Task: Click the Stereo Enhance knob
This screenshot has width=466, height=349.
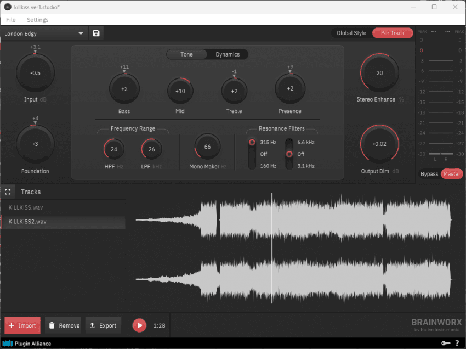Action: [x=379, y=73]
